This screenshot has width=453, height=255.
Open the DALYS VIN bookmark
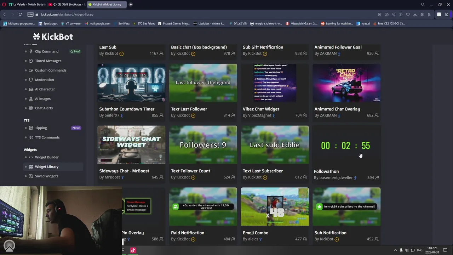pyautogui.click(x=237, y=24)
